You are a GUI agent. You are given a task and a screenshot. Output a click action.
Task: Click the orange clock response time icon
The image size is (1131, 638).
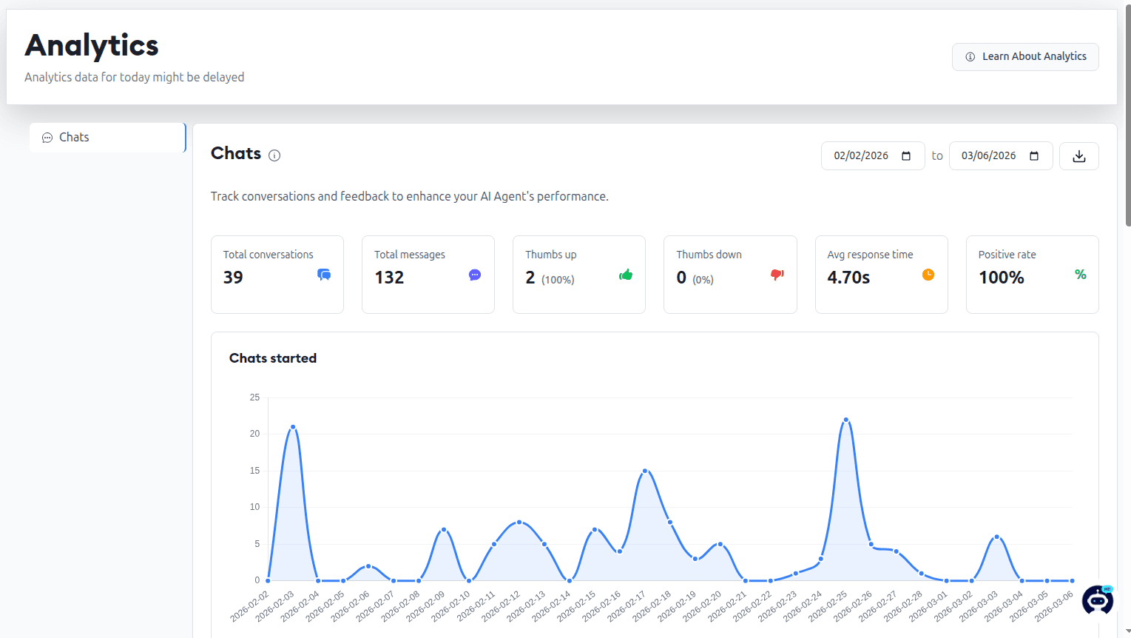pos(928,275)
